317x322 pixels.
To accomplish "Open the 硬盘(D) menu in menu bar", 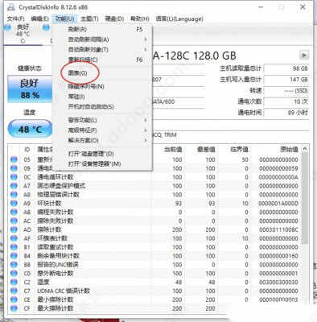I will click(x=114, y=19).
